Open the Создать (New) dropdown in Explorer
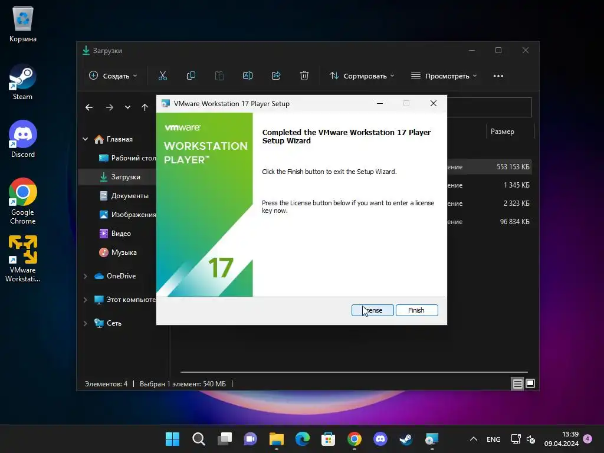This screenshot has height=453, width=604. point(113,76)
